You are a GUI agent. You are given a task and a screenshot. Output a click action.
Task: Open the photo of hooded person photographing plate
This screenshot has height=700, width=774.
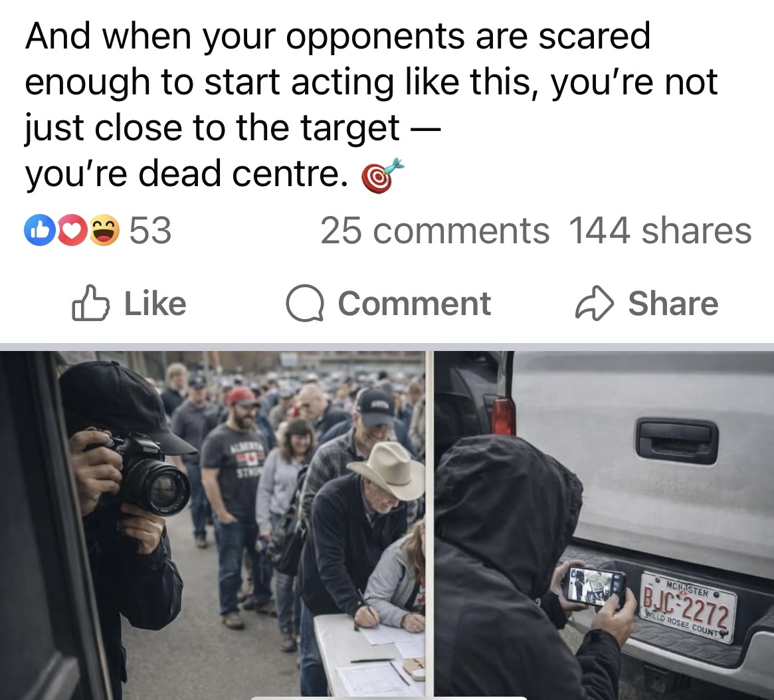(x=604, y=525)
